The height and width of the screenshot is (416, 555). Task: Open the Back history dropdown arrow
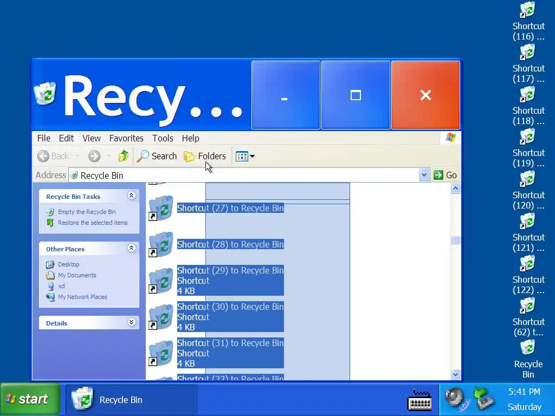pos(78,156)
